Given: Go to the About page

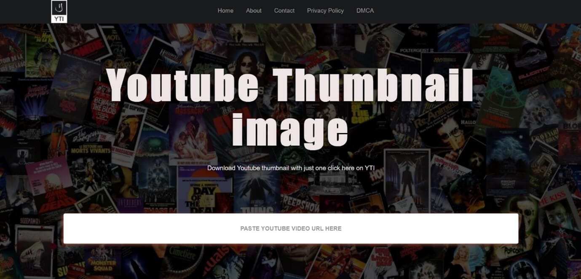Looking at the screenshot, I should pos(254,11).
